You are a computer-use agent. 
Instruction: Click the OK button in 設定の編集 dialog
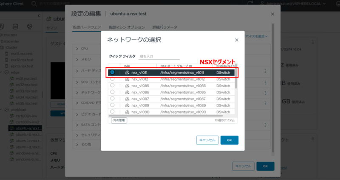point(265,166)
